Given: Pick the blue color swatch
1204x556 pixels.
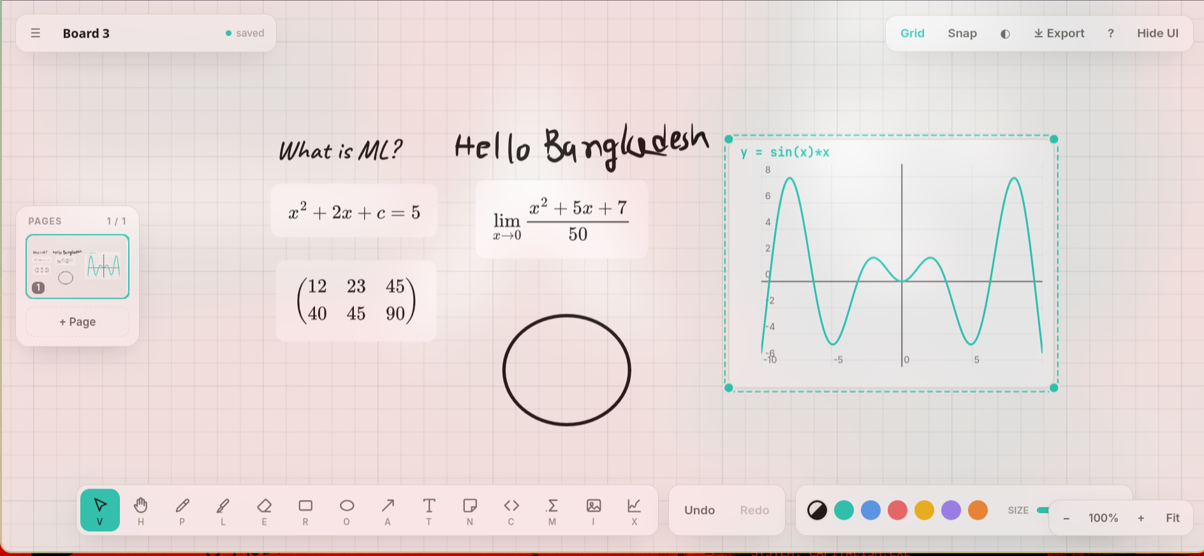Looking at the screenshot, I should click(870, 510).
